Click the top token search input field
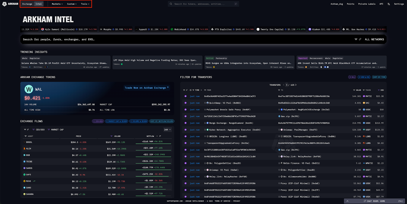The image size is (407, 204). (x=203, y=4)
